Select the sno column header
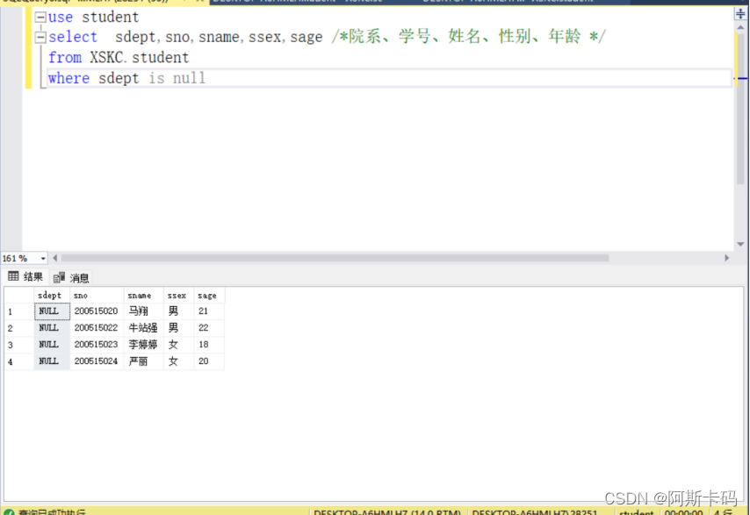This screenshot has height=515, width=750. pyautogui.click(x=97, y=296)
